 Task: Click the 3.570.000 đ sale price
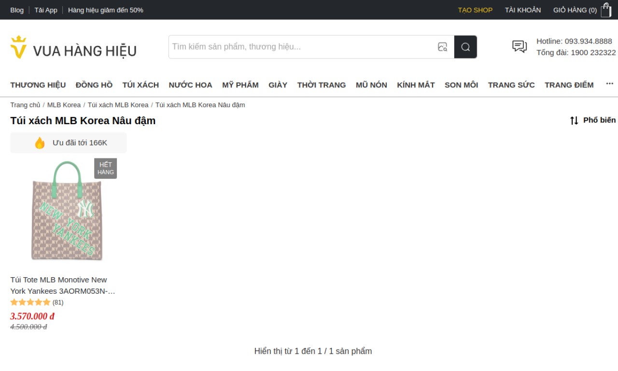(32, 316)
